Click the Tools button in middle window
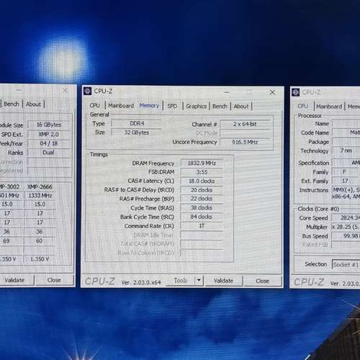 tap(180, 281)
